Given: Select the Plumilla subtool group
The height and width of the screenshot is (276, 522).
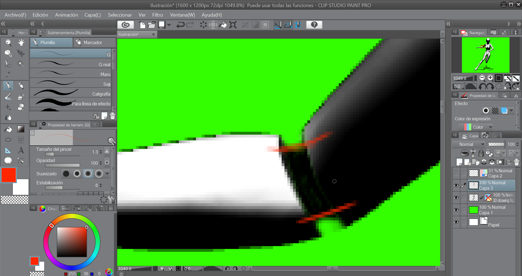Looking at the screenshot, I should pyautogui.click(x=51, y=42).
